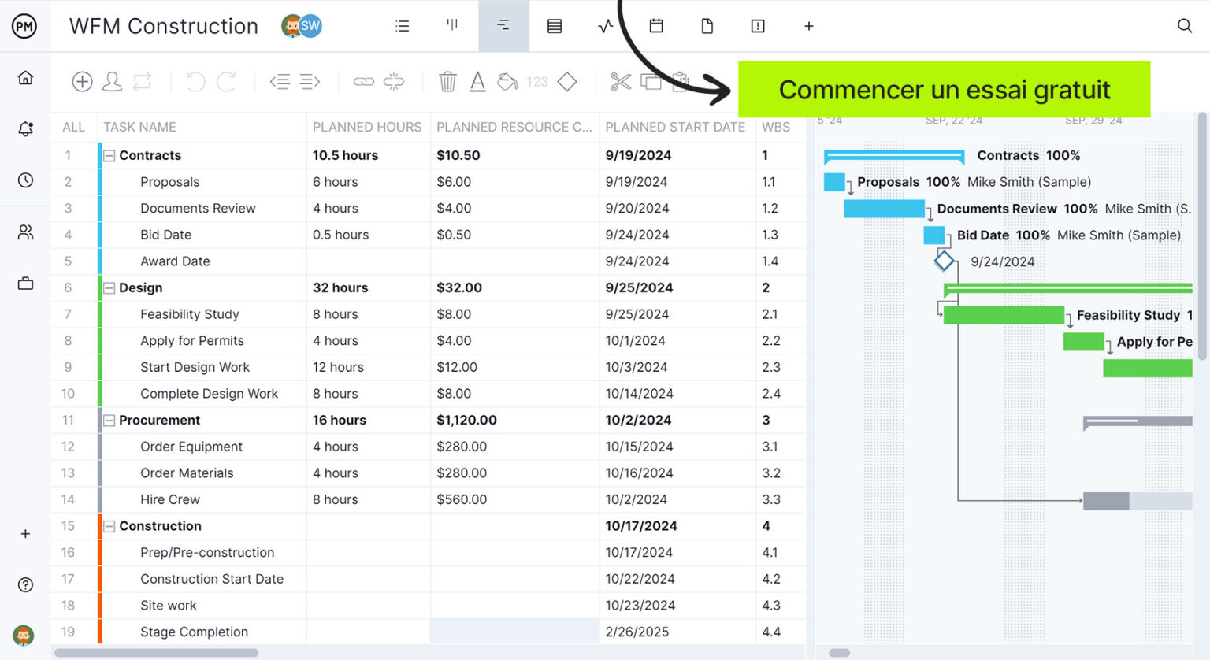Click the grid horizontal scrollbar thumb

pyautogui.click(x=156, y=652)
